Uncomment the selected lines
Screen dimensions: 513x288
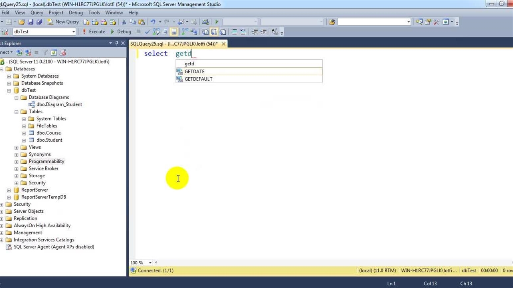(243, 32)
